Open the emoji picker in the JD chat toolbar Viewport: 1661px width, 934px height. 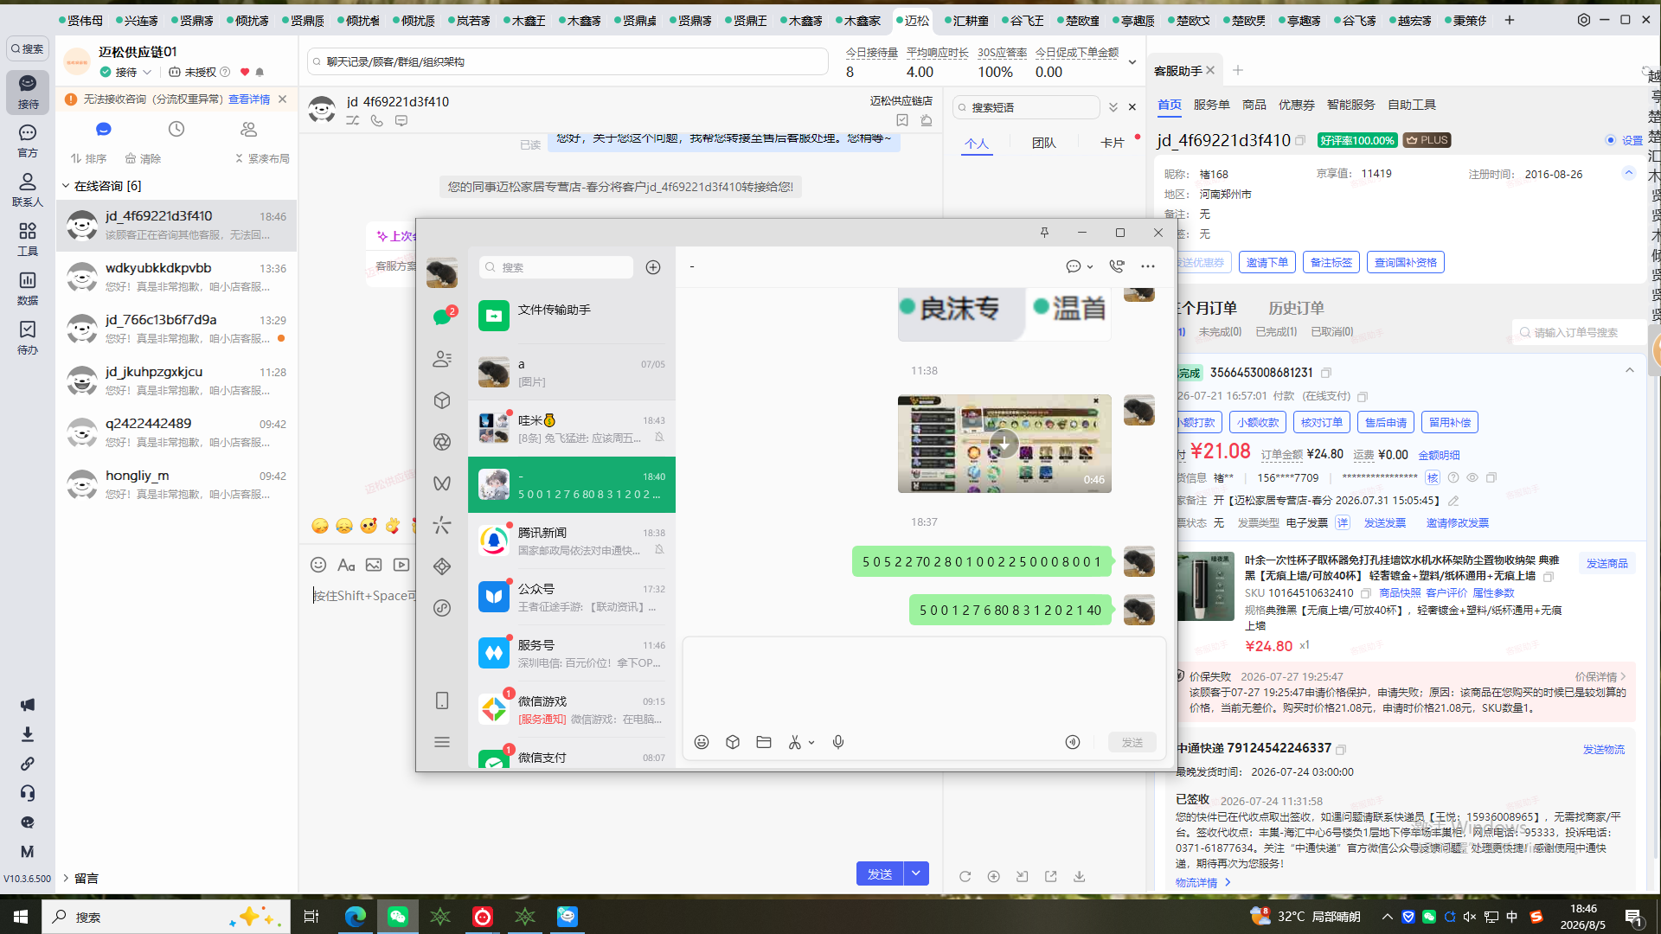pyautogui.click(x=318, y=565)
